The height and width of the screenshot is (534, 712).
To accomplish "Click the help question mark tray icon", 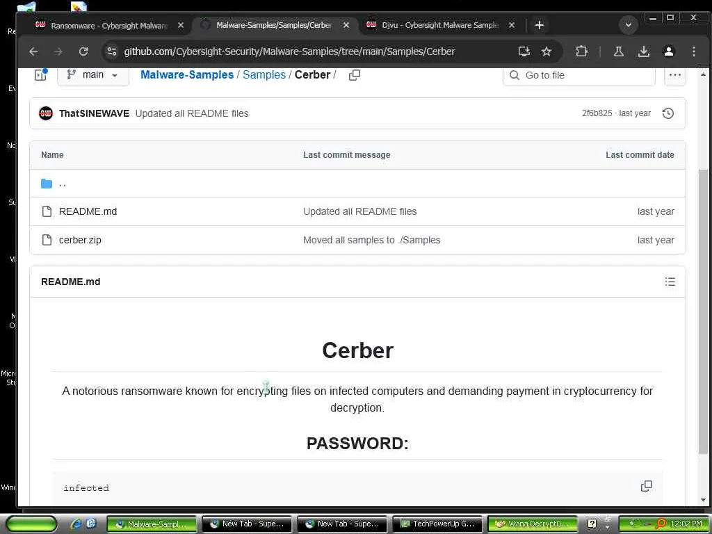I will 592,524.
